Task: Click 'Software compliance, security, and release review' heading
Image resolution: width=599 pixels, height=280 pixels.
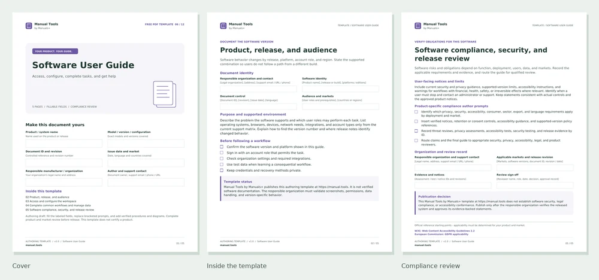Action: tap(481, 54)
